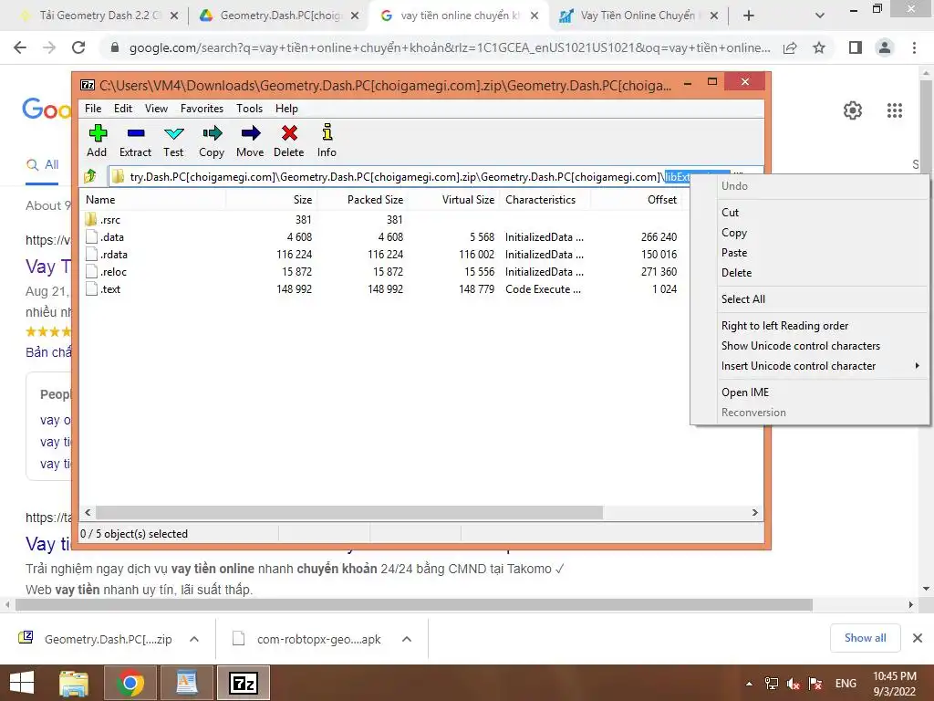This screenshot has height=701, width=934.
Task: Open the Chrome tab search dropdown
Action: click(x=820, y=16)
